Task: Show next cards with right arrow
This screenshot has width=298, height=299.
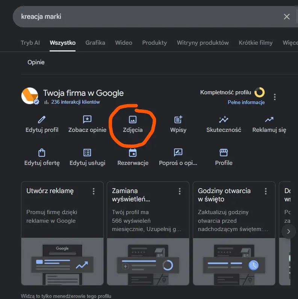Action: tap(289, 231)
